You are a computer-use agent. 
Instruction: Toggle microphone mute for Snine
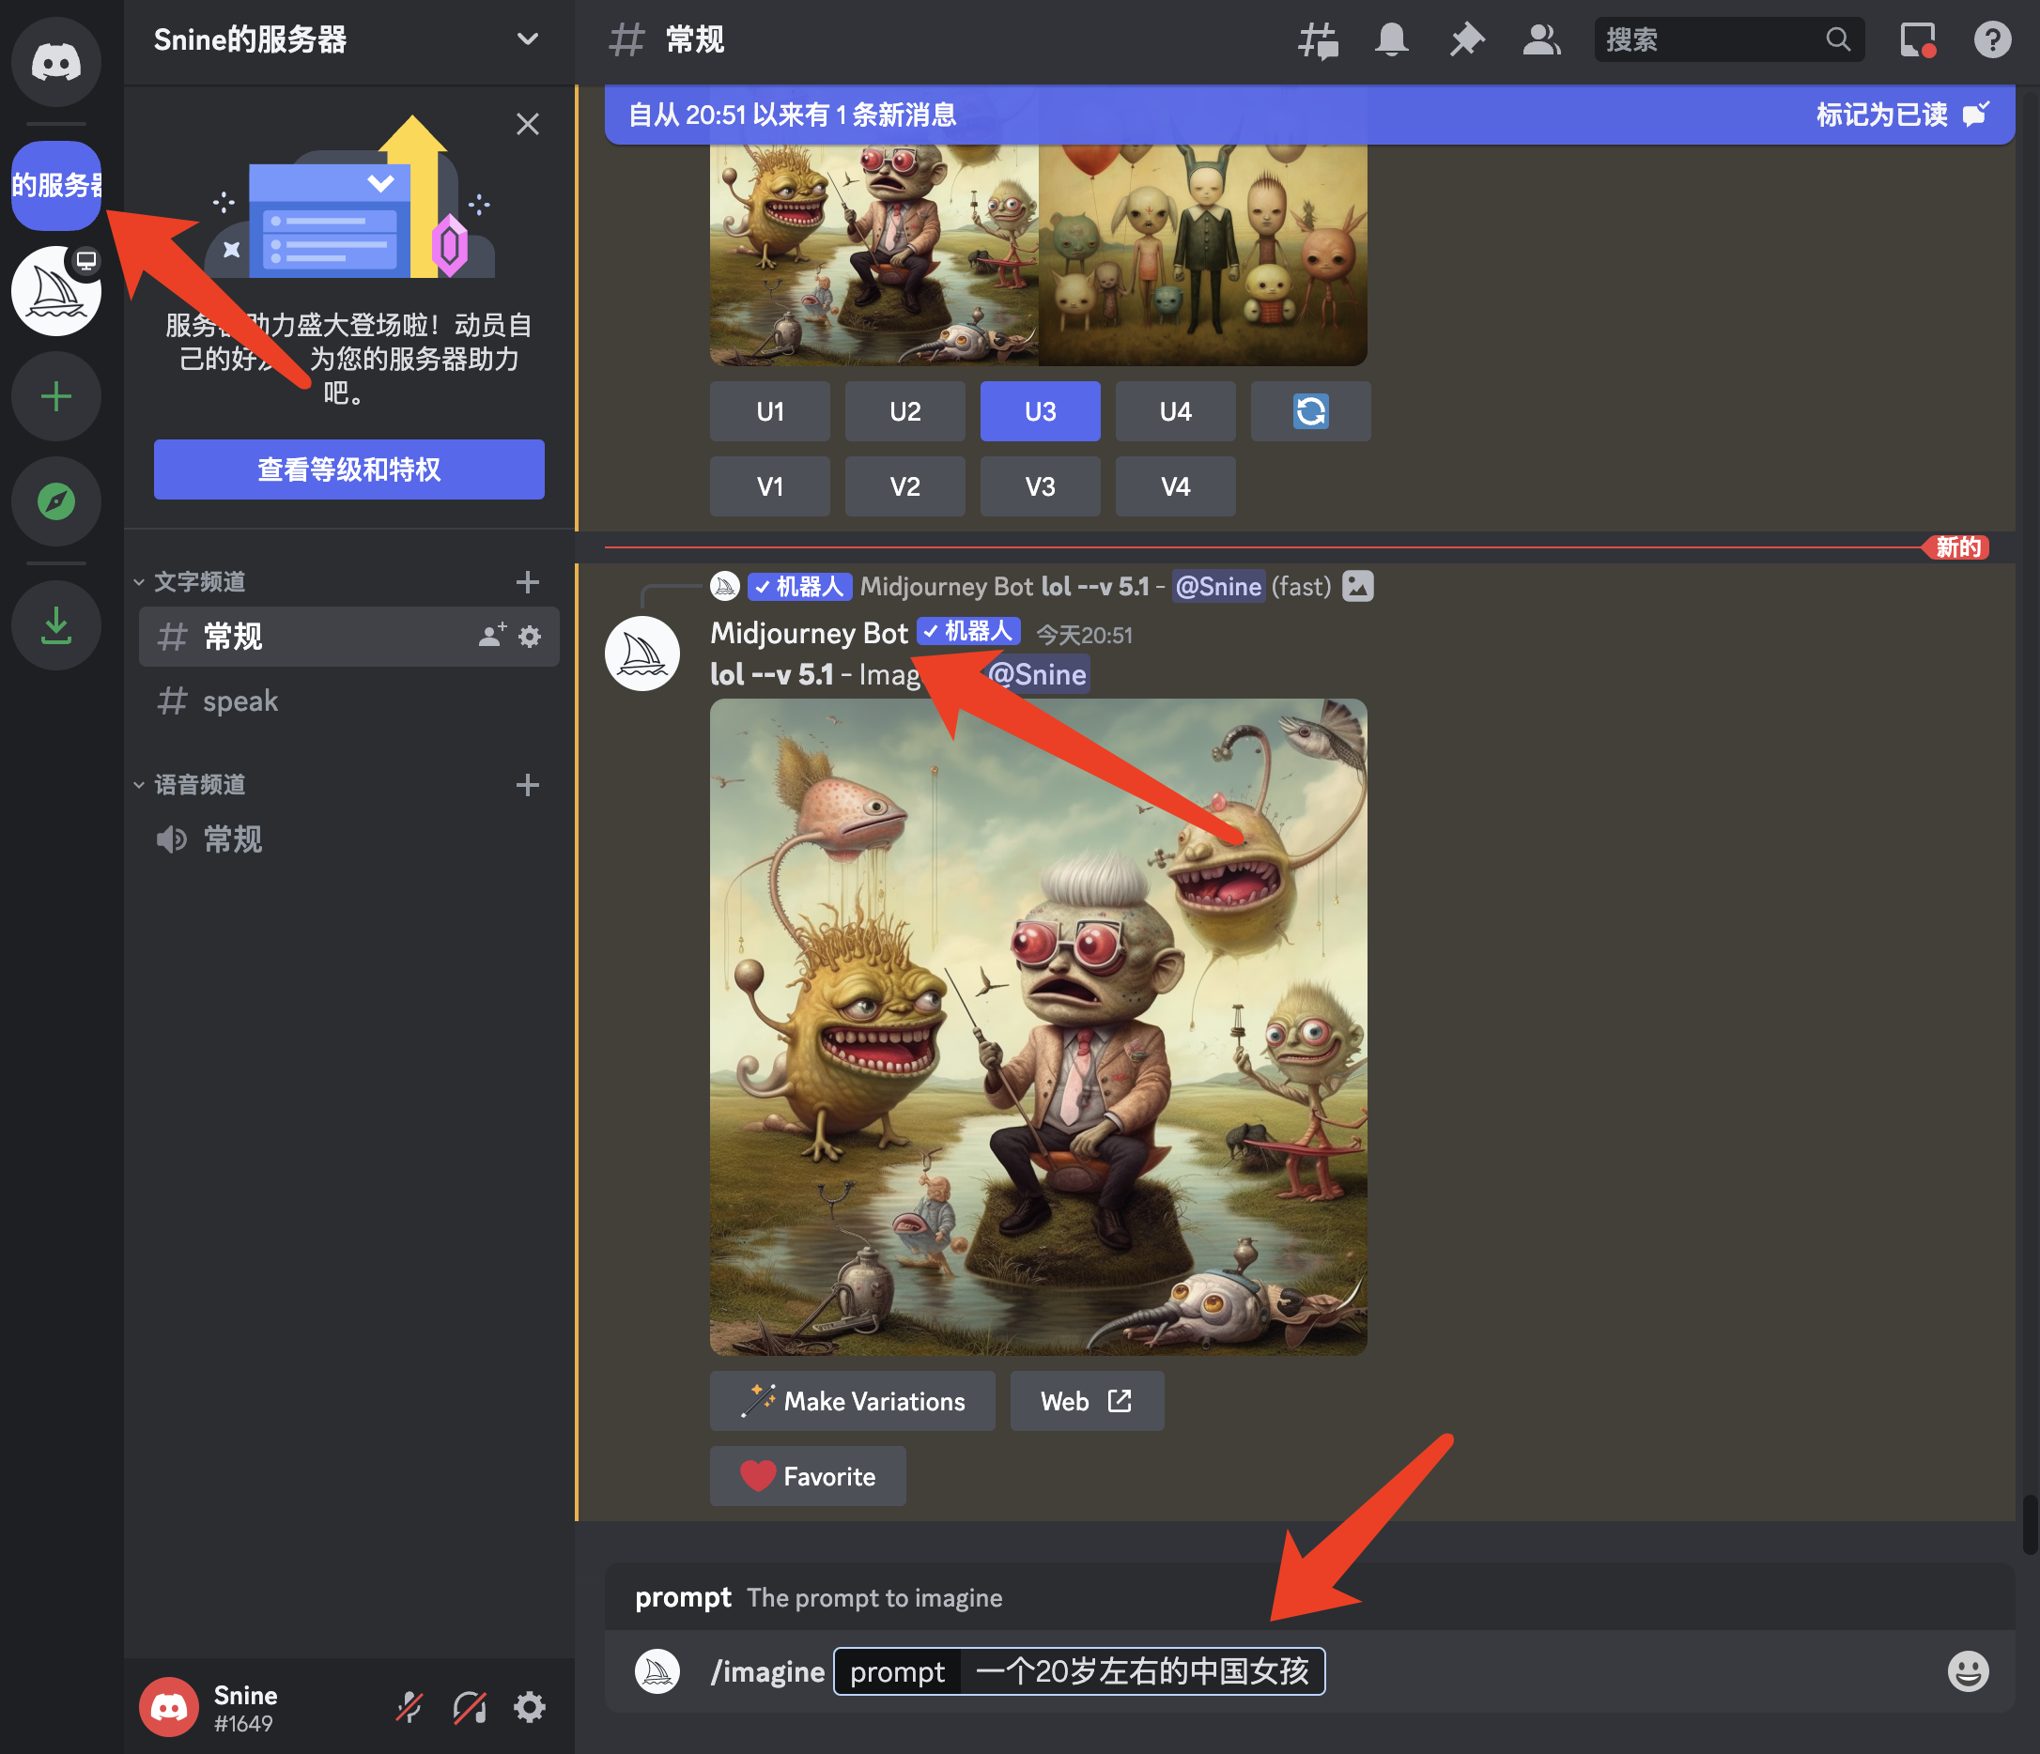coord(410,1708)
